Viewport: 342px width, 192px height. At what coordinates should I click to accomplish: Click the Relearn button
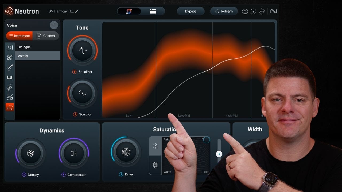(x=224, y=11)
